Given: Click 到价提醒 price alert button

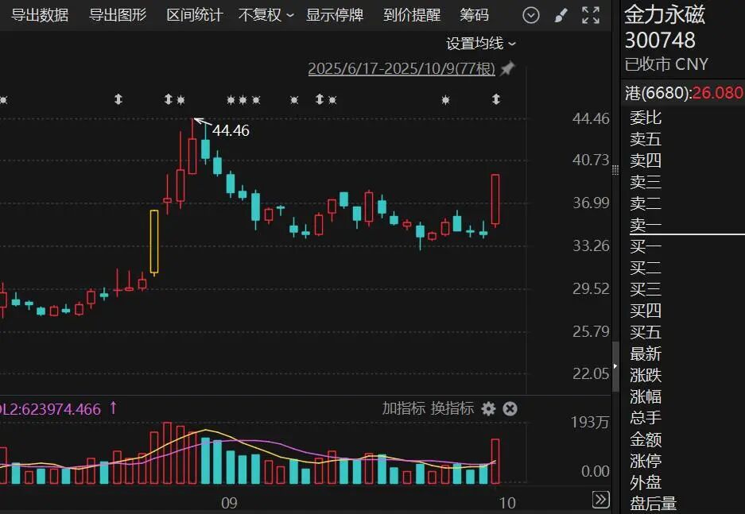Looking at the screenshot, I should (x=412, y=15).
